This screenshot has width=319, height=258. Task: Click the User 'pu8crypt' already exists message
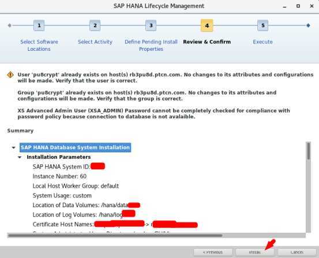point(166,77)
